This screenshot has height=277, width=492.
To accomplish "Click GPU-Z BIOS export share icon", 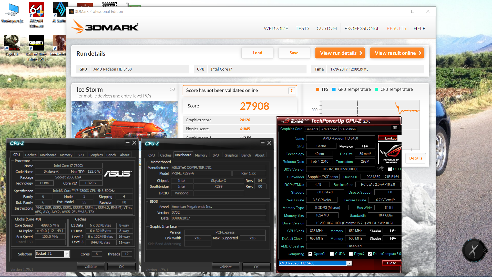I will point(380,169).
